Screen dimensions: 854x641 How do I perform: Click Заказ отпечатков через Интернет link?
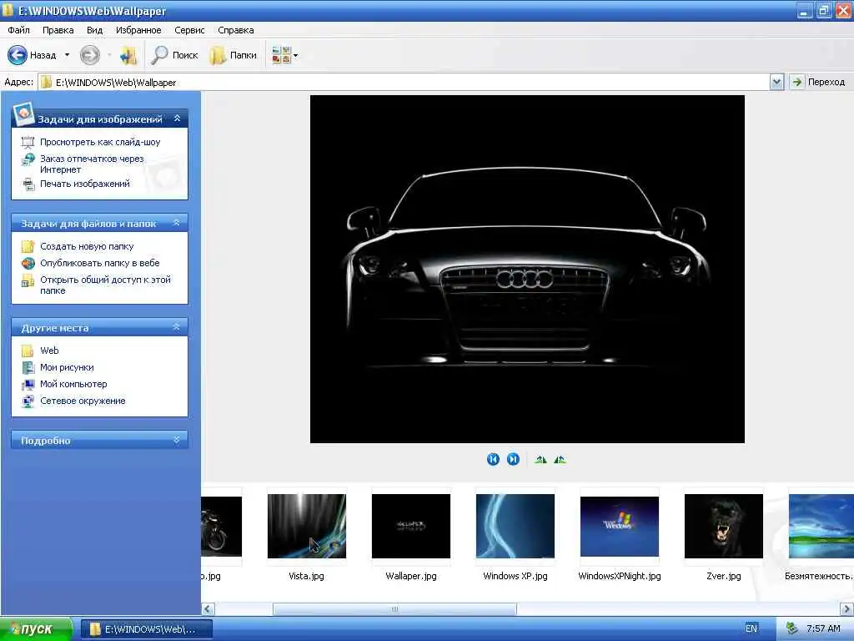92,164
